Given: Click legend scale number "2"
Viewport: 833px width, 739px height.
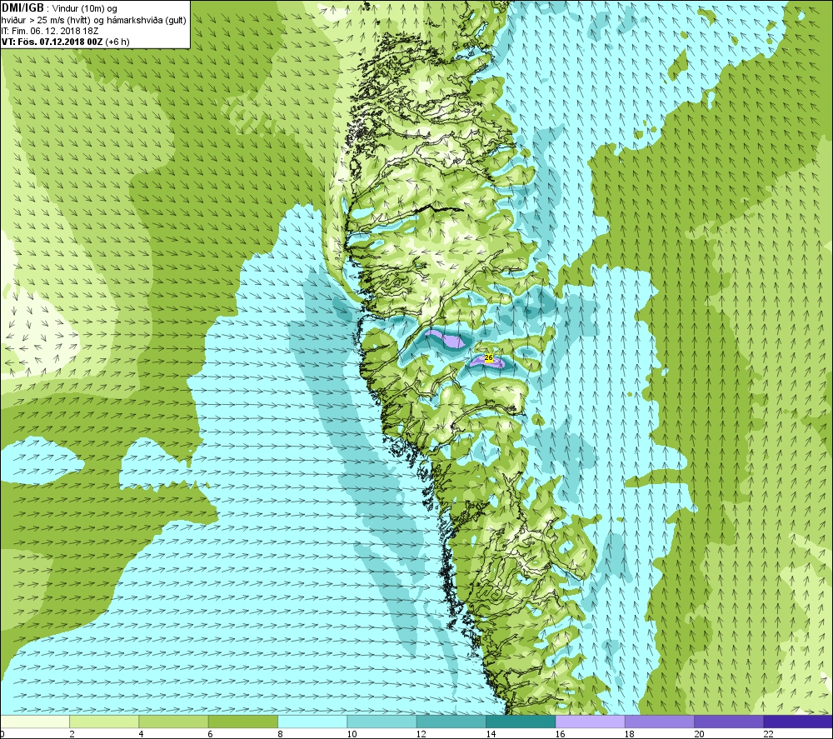Looking at the screenshot, I should [72, 734].
